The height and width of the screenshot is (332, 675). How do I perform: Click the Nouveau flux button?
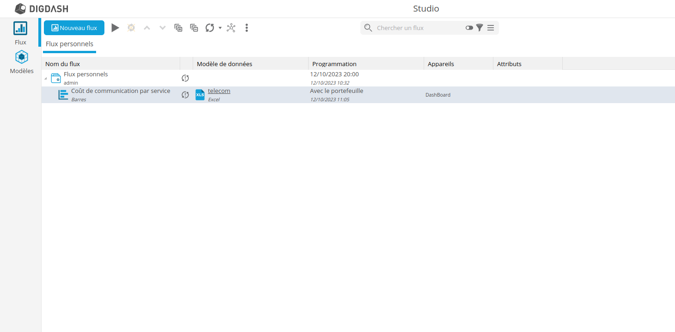tap(74, 28)
